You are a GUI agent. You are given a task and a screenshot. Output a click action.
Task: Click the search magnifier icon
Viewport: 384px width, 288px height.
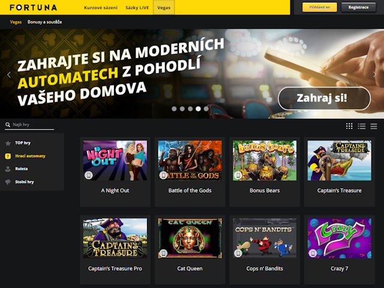[8, 125]
